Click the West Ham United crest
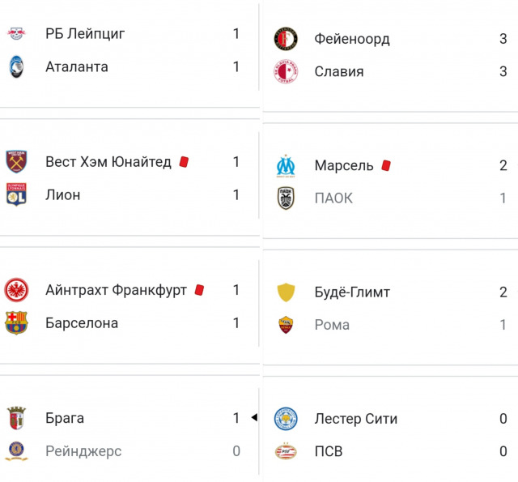Screen dimensions: 518x482 click(x=16, y=162)
